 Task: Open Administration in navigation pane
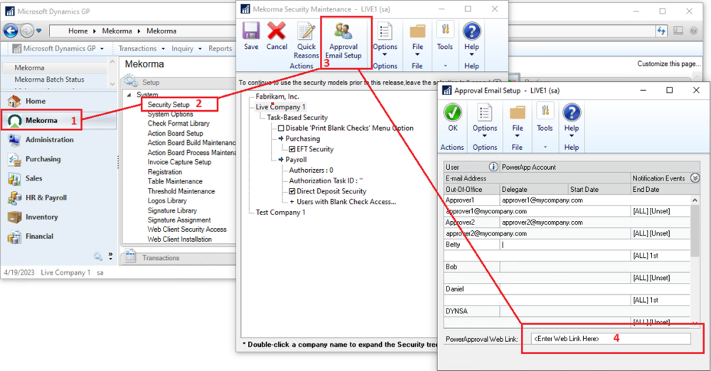(50, 140)
